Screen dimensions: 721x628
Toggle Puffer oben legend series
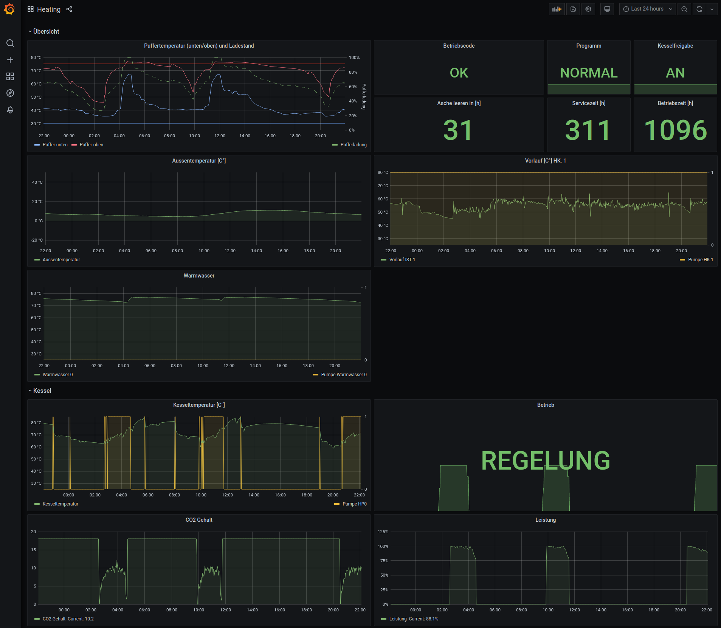91,145
